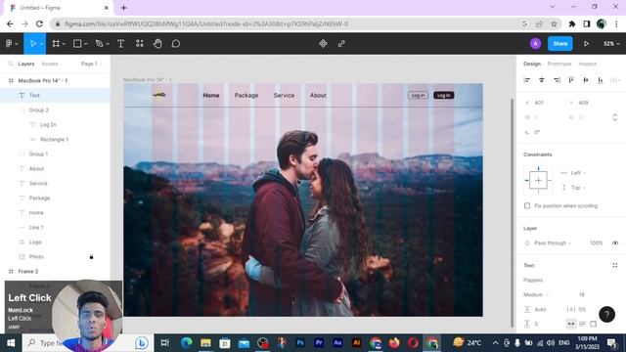This screenshot has height=352, width=626.
Task: Open Pass through blend mode dropdown
Action: (553, 242)
